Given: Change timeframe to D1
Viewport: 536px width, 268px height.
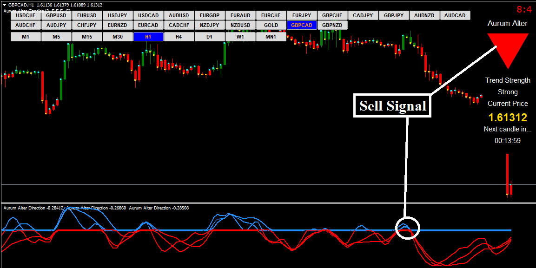Looking at the screenshot, I should (210, 37).
